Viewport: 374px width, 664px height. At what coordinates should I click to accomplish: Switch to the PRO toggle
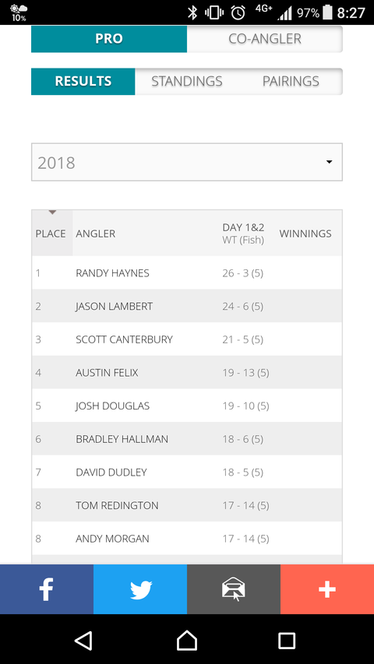coord(109,39)
